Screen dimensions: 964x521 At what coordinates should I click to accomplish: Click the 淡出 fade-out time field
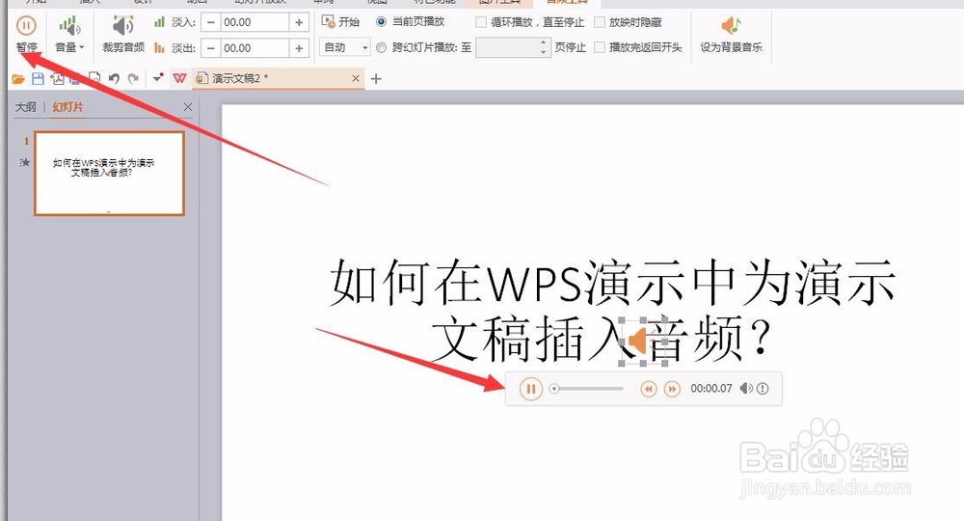pyautogui.click(x=254, y=47)
